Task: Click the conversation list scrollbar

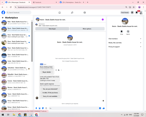Action: click(x=32, y=42)
